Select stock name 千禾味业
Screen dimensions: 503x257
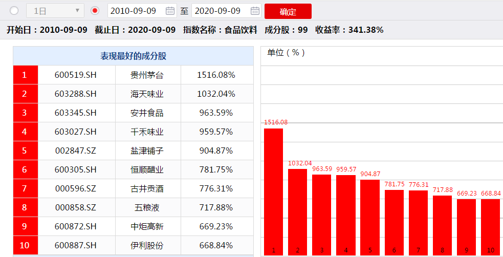coord(147,132)
